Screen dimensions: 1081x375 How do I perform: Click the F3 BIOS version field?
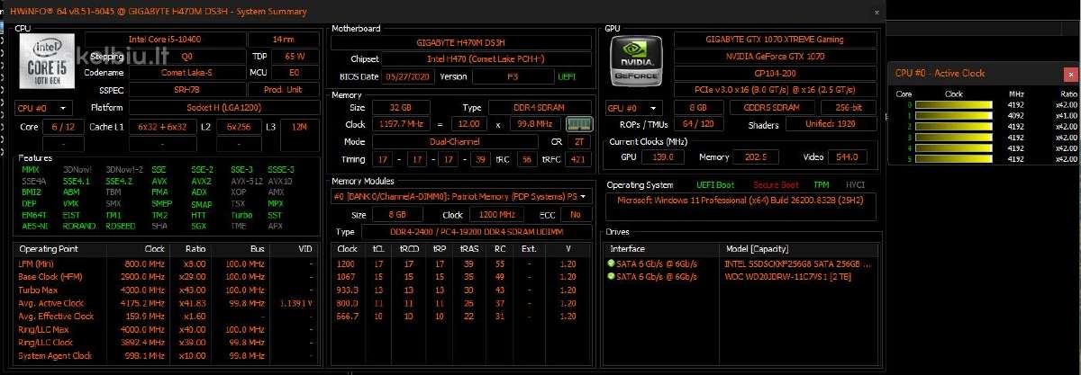(x=513, y=76)
